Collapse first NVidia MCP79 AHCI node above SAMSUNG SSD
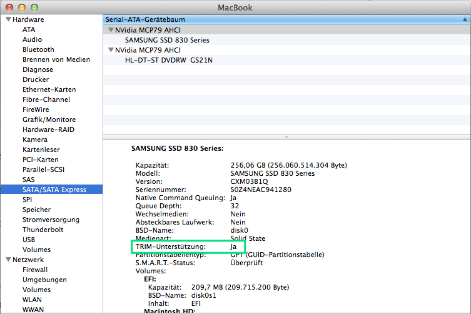471x314 pixels. click(111, 30)
